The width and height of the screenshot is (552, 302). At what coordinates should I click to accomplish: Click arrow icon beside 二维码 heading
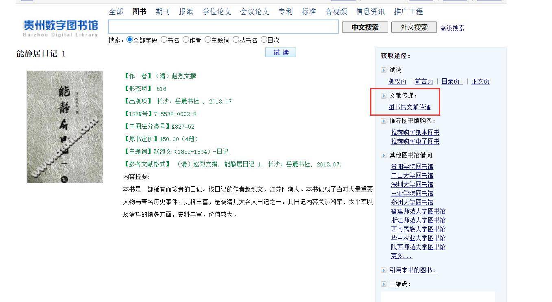click(383, 284)
